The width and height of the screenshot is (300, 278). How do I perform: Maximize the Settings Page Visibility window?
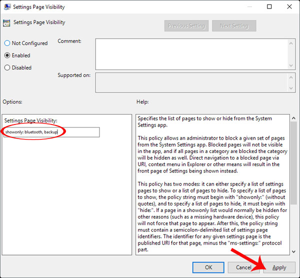coord(269,6)
